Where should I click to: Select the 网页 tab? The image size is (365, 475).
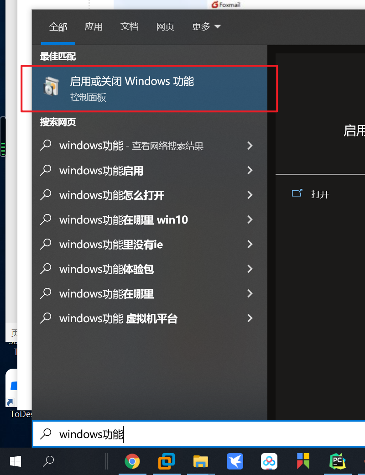coord(165,26)
